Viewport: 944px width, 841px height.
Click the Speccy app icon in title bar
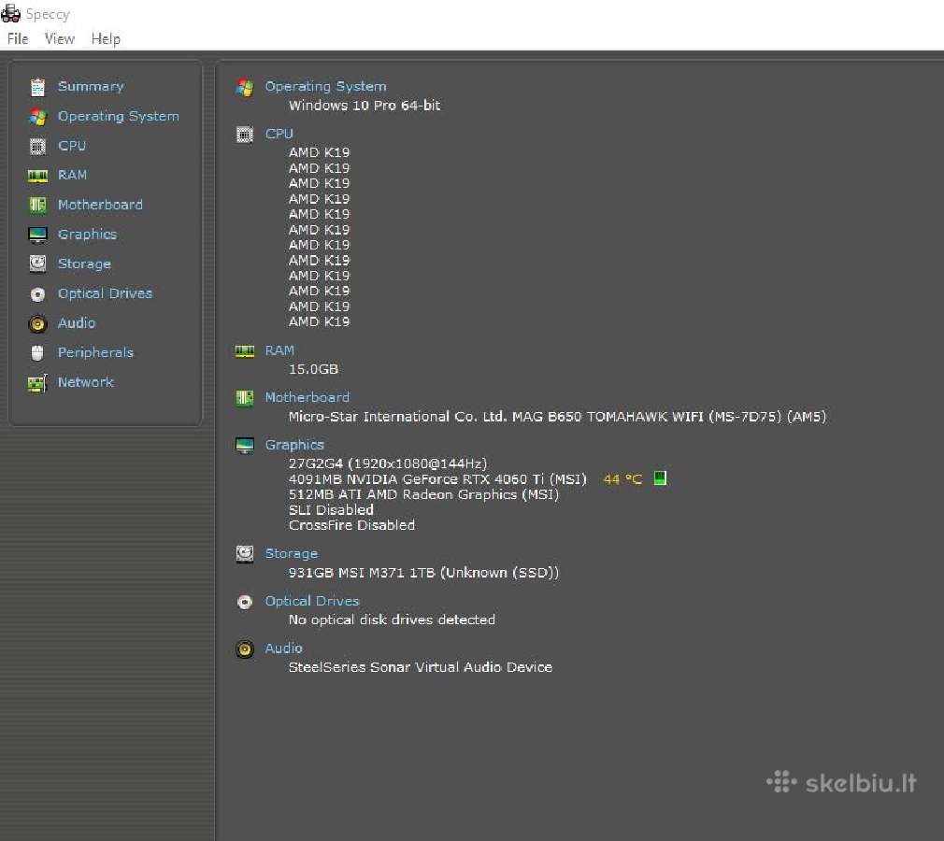click(x=11, y=13)
